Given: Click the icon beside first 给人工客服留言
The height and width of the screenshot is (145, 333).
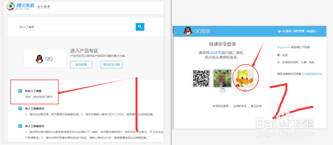Looking at the screenshot, I should pos(20,109).
